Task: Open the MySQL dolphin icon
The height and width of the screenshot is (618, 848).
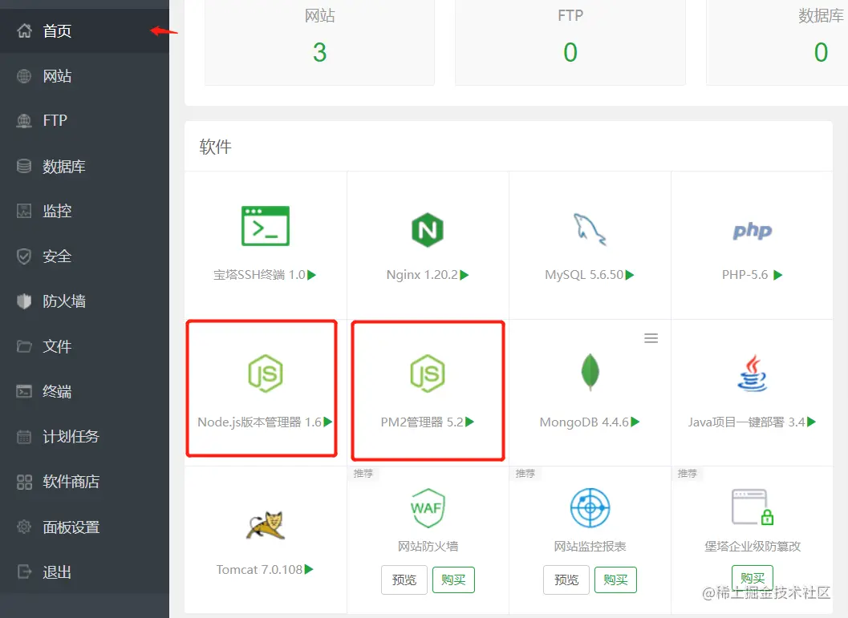Action: click(x=590, y=229)
